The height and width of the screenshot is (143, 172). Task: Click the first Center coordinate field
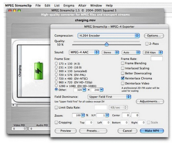(x=126, y=115)
